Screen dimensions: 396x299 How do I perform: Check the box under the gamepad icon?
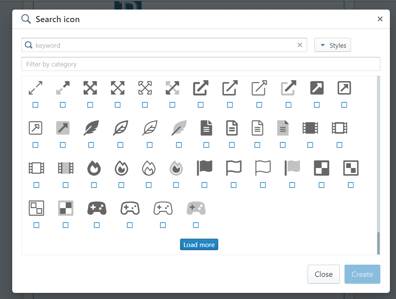click(97, 225)
